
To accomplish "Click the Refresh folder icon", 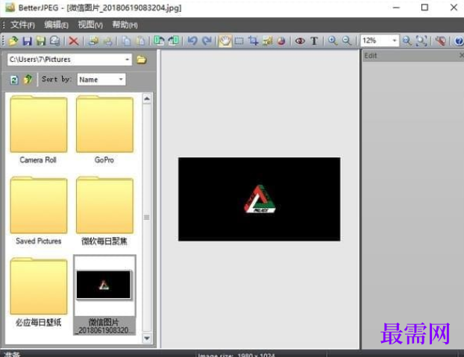I will click(14, 80).
